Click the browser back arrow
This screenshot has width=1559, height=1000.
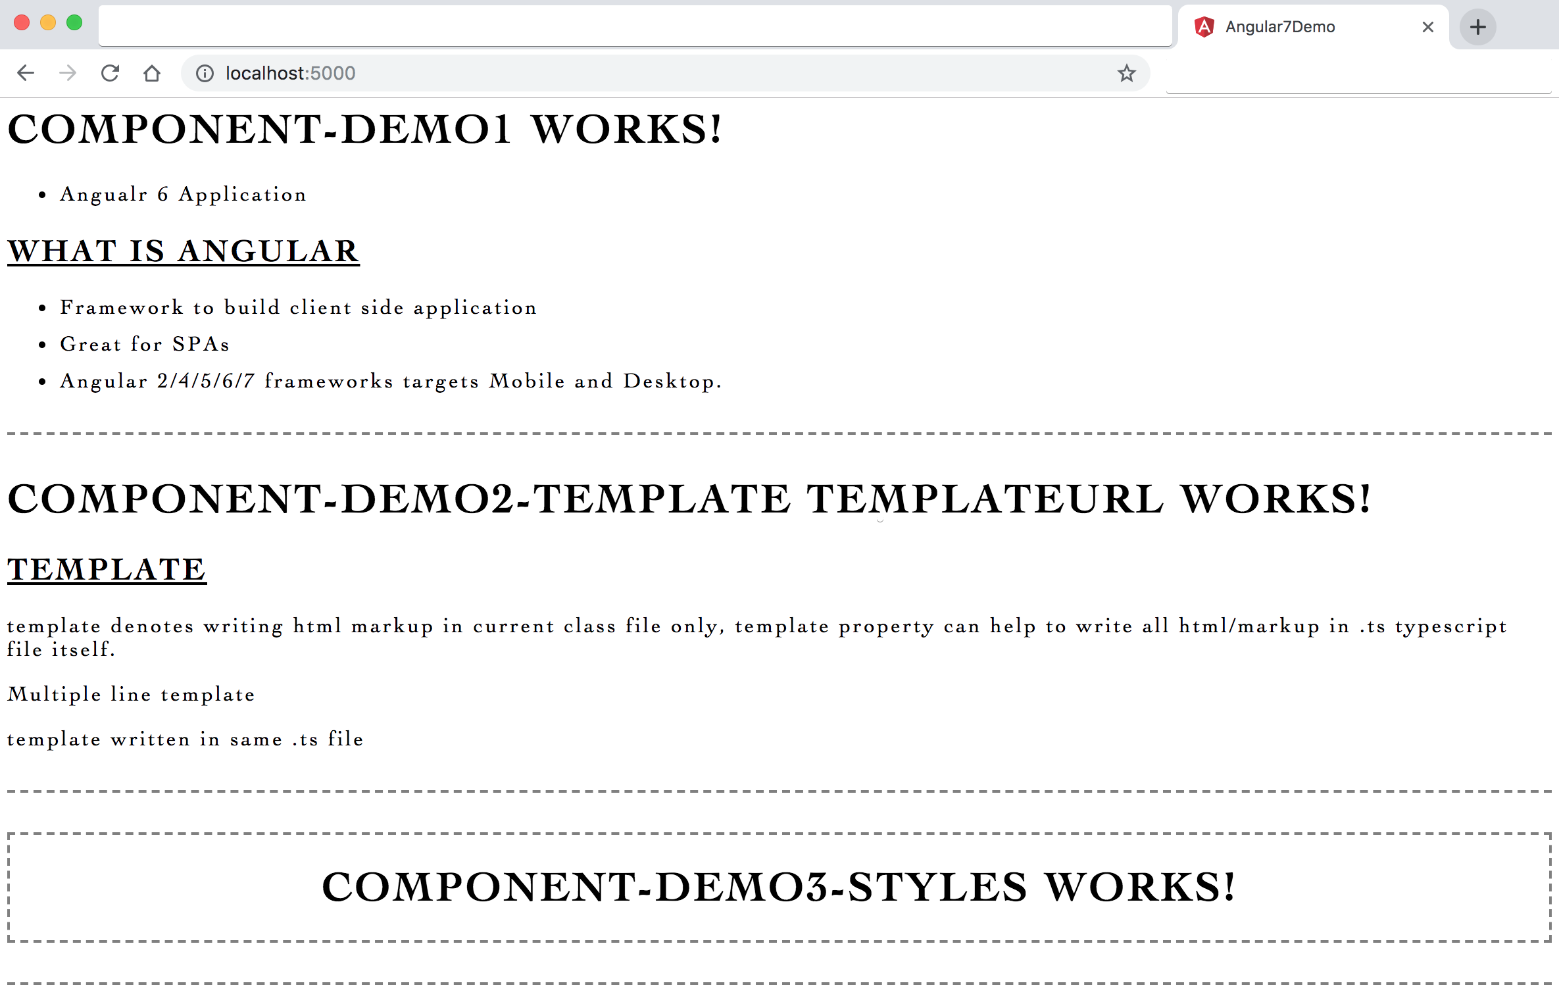(26, 73)
